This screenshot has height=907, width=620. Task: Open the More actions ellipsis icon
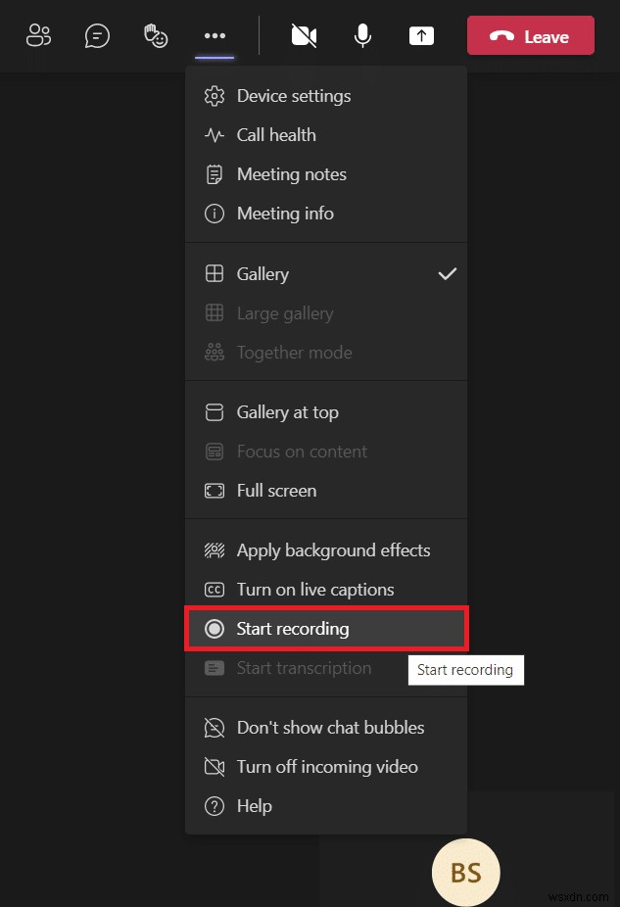(x=215, y=35)
